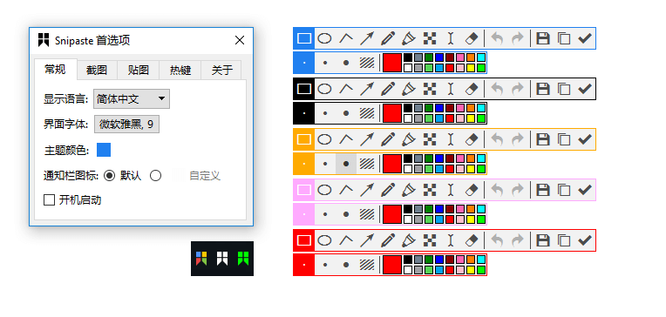The image size is (666, 317).
Task: Click the 微软雅黑, 9 font button
Action: pos(126,125)
